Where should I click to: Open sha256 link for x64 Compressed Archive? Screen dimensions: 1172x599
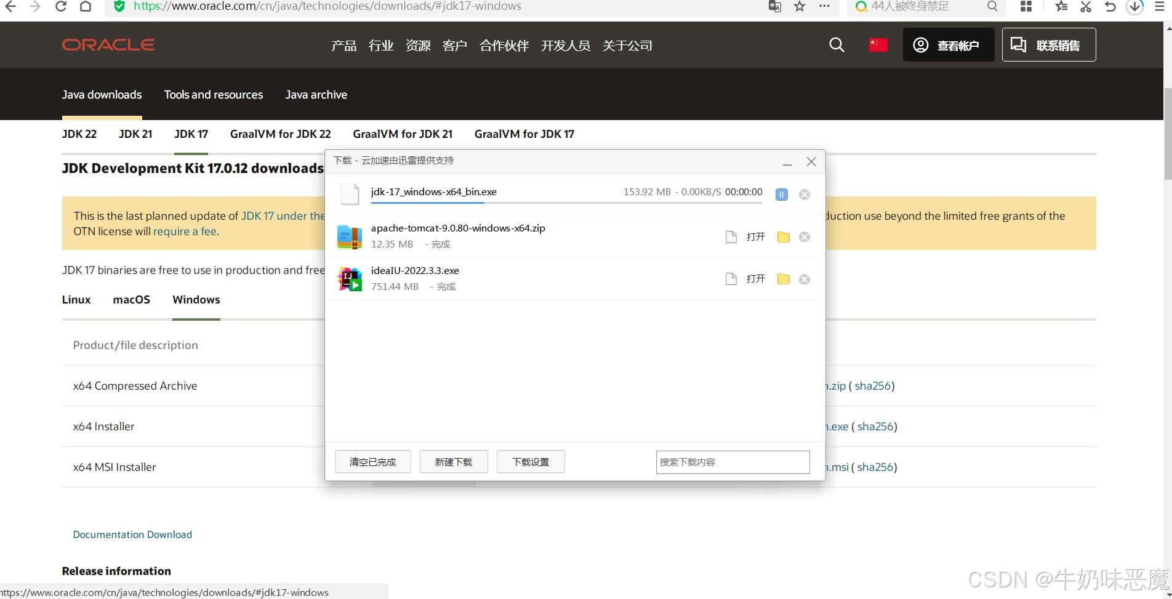tap(873, 386)
